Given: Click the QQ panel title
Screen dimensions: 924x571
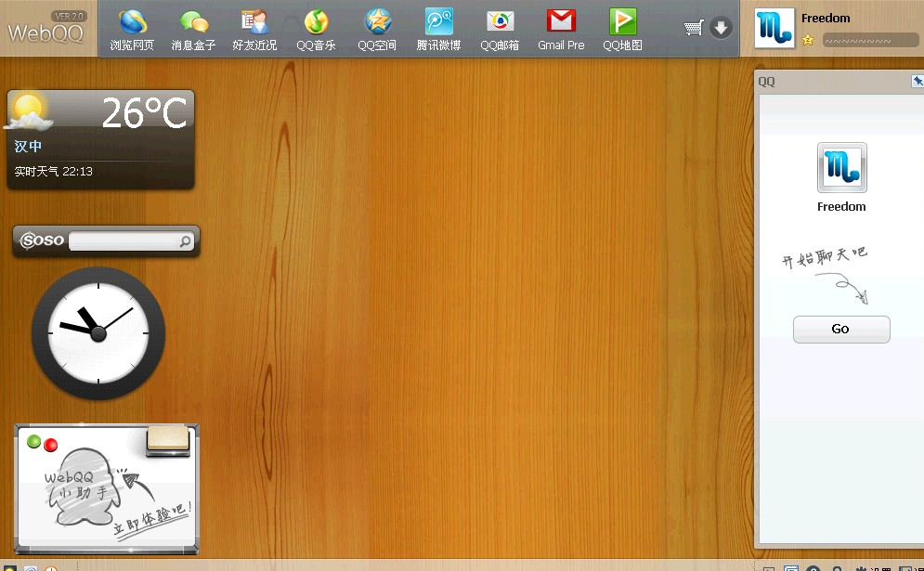Looking at the screenshot, I should [x=767, y=82].
